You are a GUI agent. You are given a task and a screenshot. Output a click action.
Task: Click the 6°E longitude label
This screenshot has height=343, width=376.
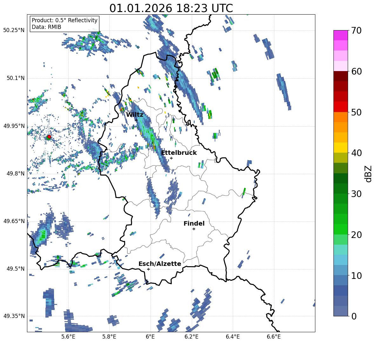pos(150,337)
